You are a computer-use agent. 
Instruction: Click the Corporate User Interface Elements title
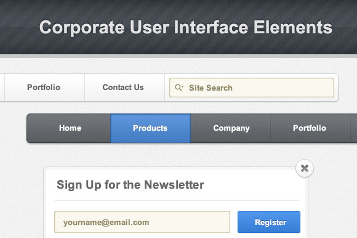tap(186, 27)
